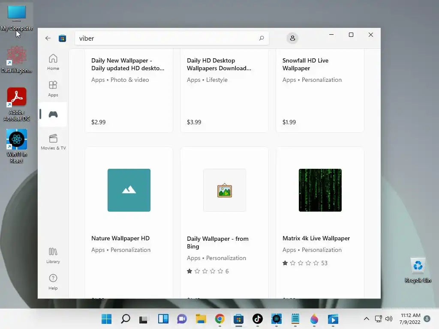Open network status in system tray
The height and width of the screenshot is (329, 439).
tap(378, 319)
